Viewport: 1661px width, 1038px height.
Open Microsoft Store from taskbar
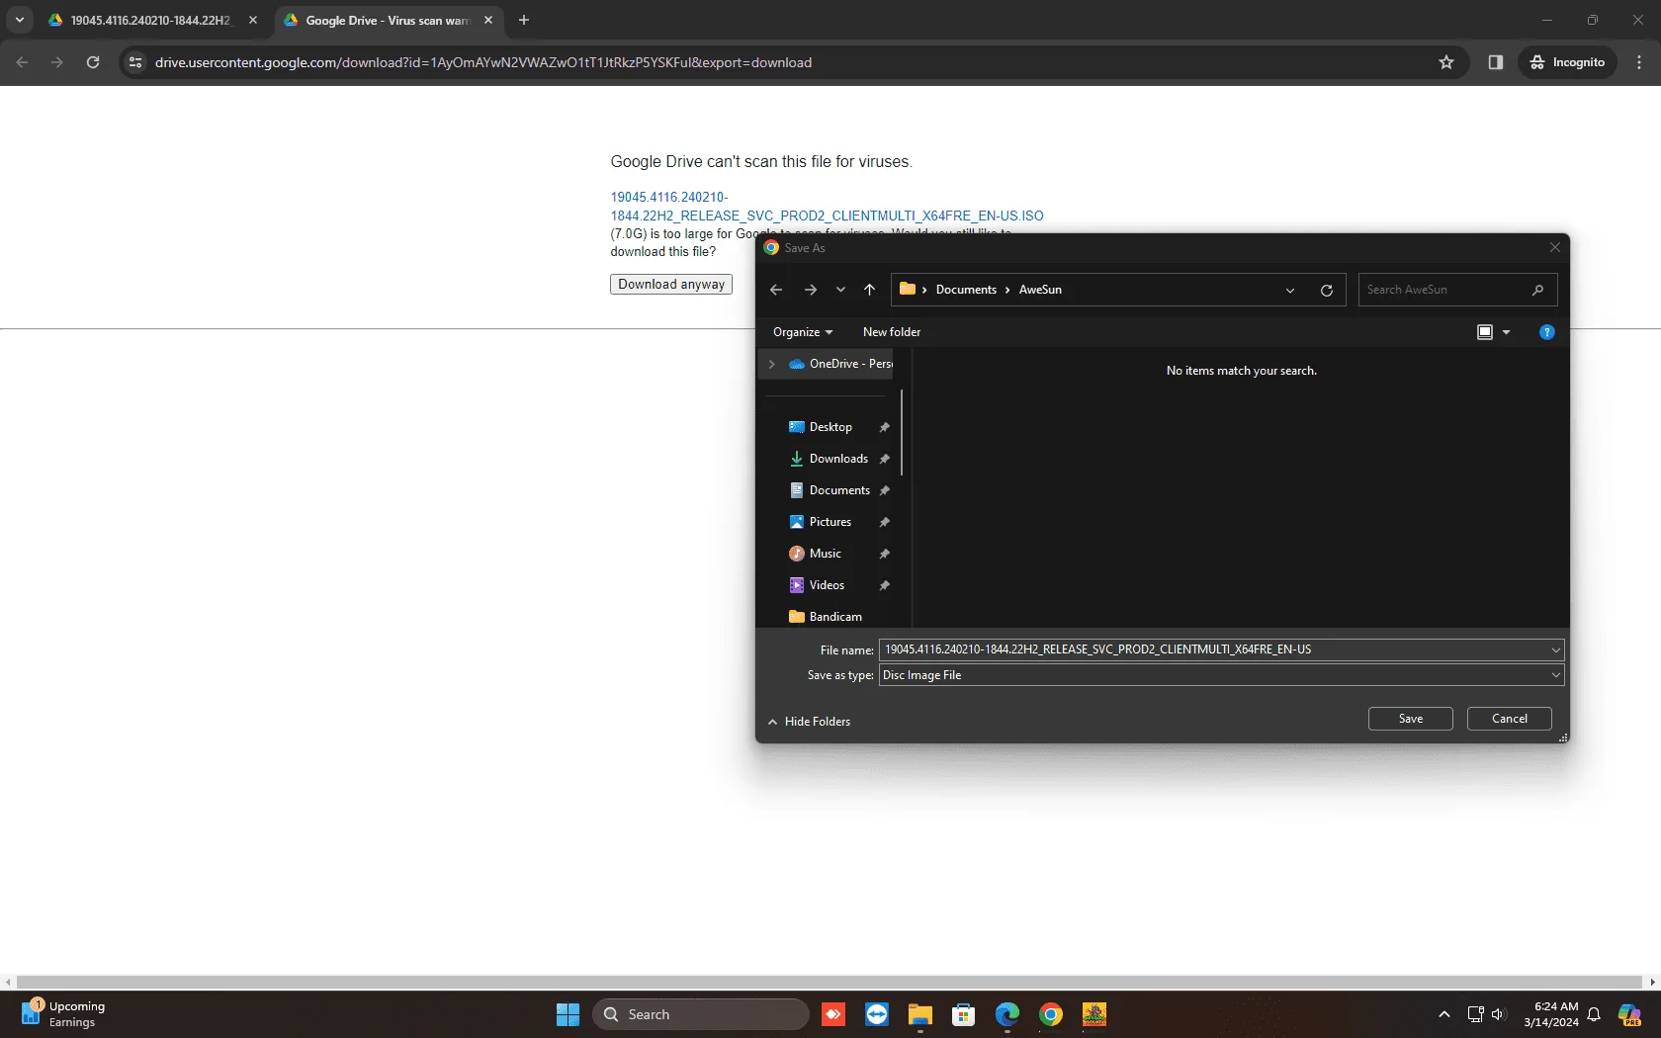pyautogui.click(x=964, y=1014)
